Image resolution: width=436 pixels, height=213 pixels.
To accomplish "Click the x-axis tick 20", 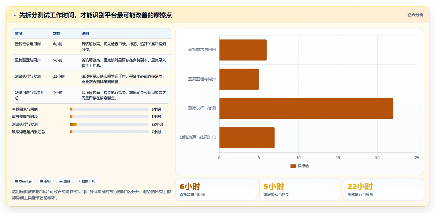I will (377, 158).
